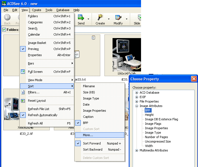
Task: Choose Folders in View menu
Action: point(47,16)
